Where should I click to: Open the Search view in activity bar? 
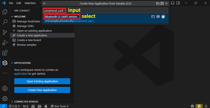(x=5, y=22)
